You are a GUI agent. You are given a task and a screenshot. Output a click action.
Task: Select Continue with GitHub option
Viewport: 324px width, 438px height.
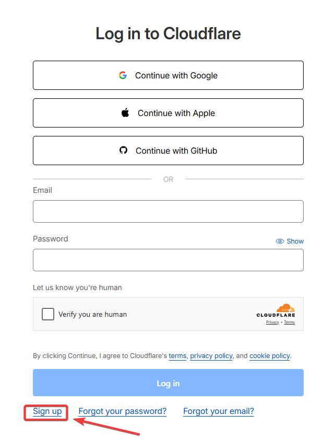[168, 151]
